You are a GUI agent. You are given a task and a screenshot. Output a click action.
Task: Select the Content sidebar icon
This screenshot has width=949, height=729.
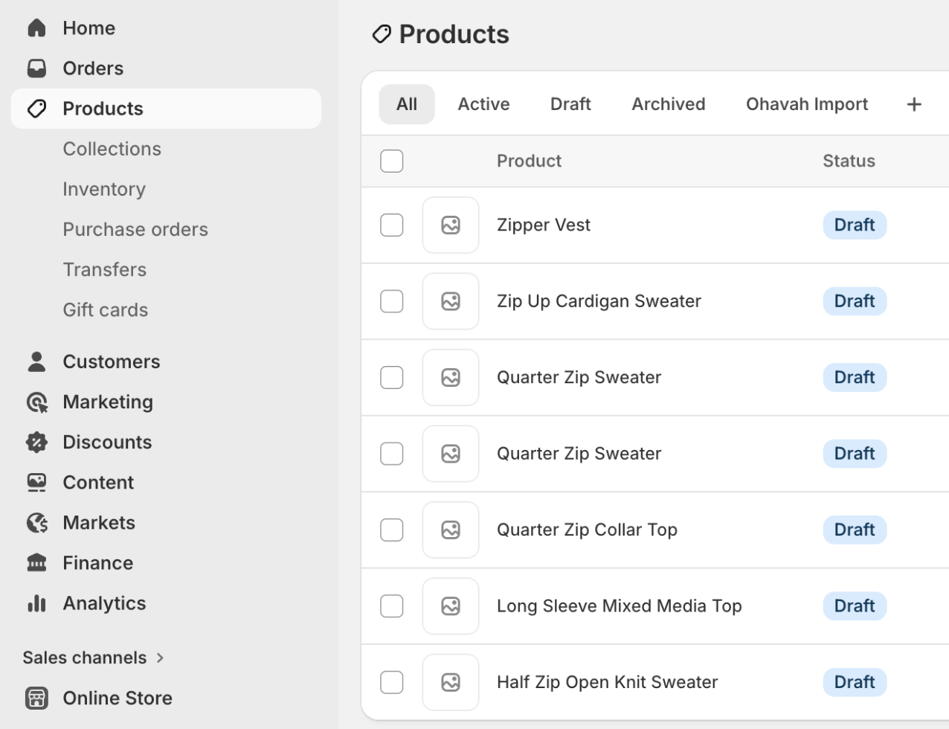[x=36, y=482]
